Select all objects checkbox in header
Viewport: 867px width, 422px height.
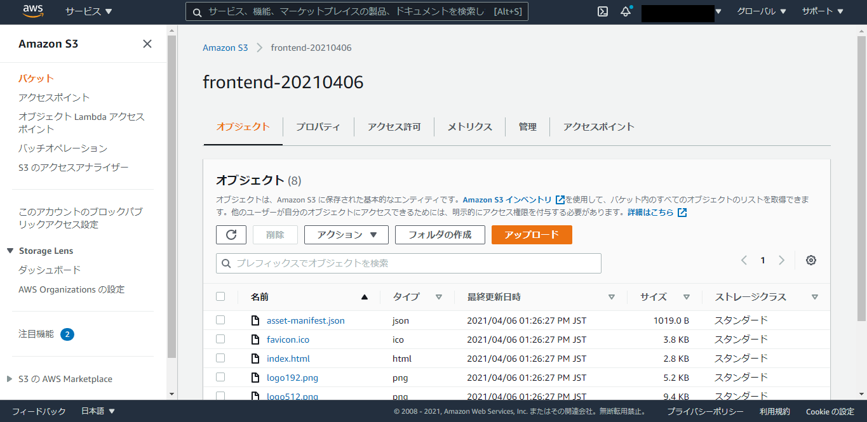[x=220, y=296]
